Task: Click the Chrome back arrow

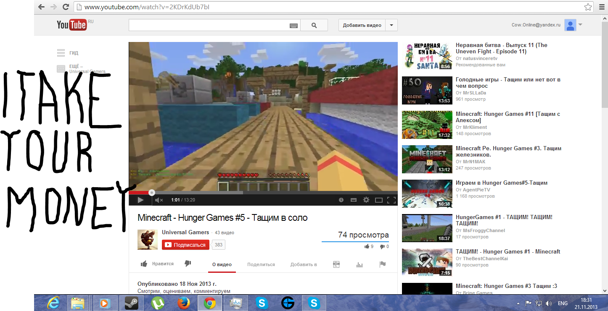Action: [x=41, y=7]
